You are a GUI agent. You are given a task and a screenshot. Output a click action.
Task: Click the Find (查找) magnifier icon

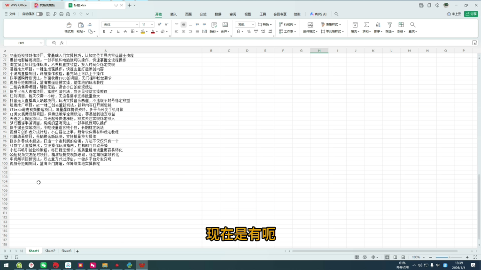pyautogui.click(x=412, y=25)
